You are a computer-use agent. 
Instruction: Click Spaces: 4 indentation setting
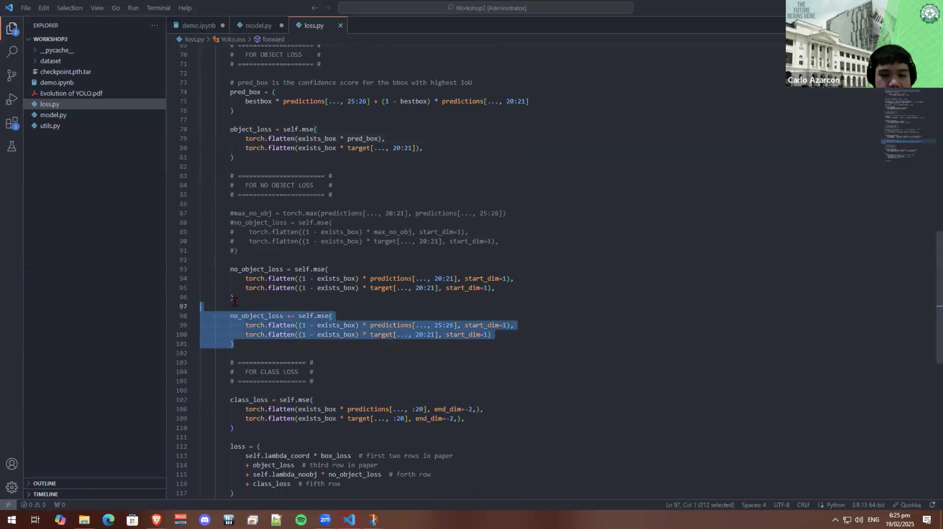point(754,505)
